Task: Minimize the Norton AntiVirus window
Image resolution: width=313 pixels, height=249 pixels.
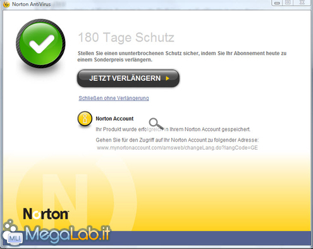Action: pos(277,3)
